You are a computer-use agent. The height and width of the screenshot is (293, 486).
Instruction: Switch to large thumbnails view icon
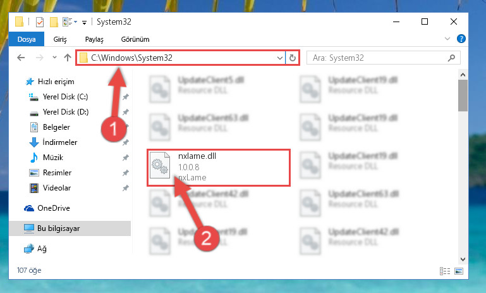459,271
